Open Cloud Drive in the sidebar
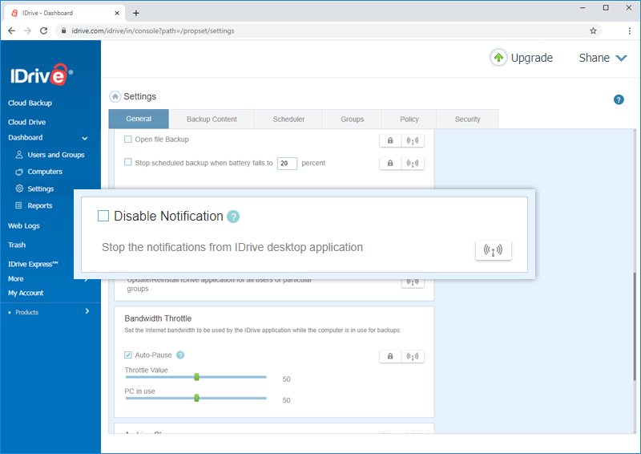The height and width of the screenshot is (454, 641). coord(27,122)
